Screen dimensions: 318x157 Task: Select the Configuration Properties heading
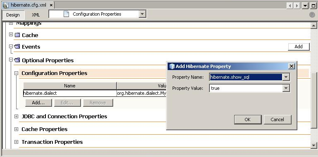point(55,73)
